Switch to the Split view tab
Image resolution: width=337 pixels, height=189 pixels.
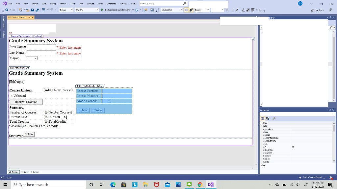[x=24, y=172]
